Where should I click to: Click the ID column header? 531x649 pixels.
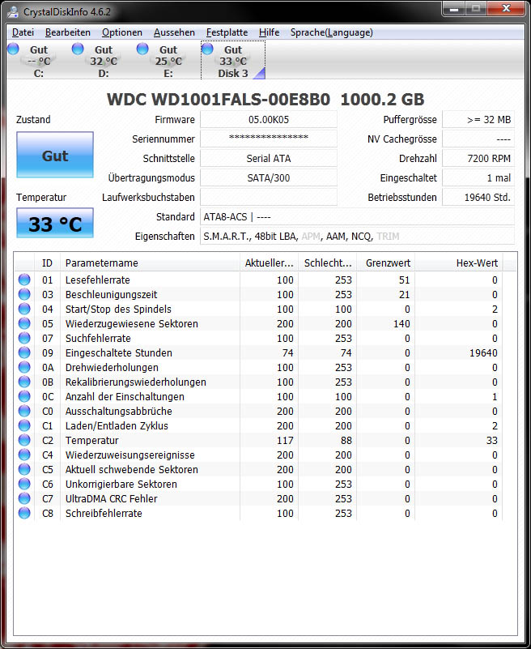tap(47, 263)
